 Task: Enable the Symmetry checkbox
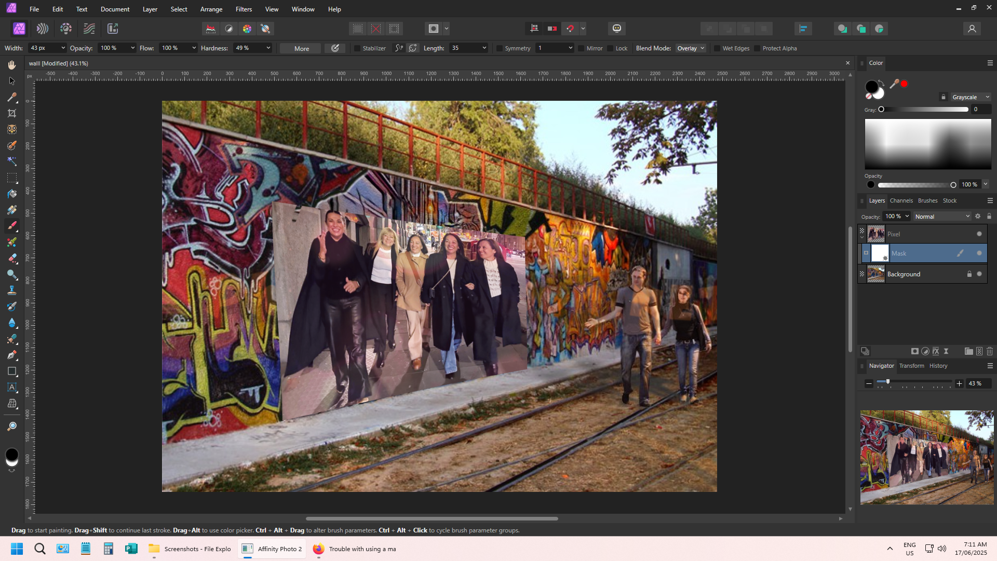pyautogui.click(x=500, y=48)
